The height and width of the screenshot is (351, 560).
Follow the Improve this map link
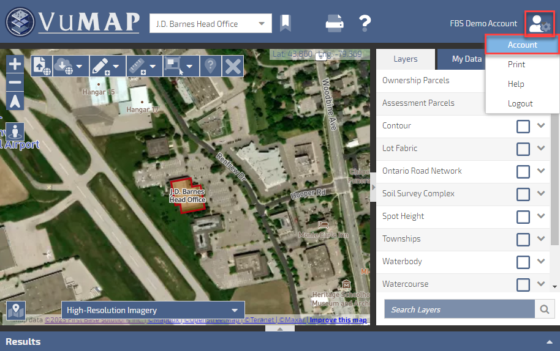click(x=338, y=320)
